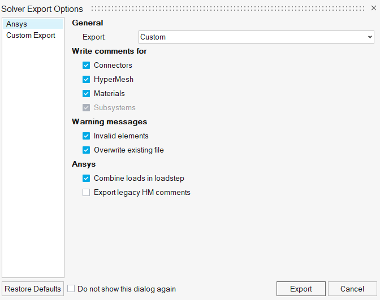This screenshot has height=300, width=380.
Task: Toggle the HyperMesh comments checkbox
Action: tap(87, 80)
